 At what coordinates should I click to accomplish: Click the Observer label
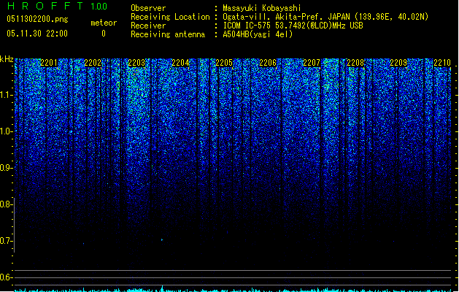click(148, 8)
